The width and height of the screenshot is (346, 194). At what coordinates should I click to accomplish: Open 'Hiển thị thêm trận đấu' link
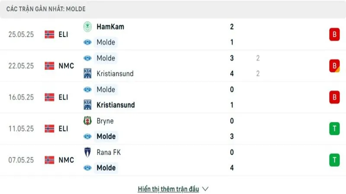168,189
